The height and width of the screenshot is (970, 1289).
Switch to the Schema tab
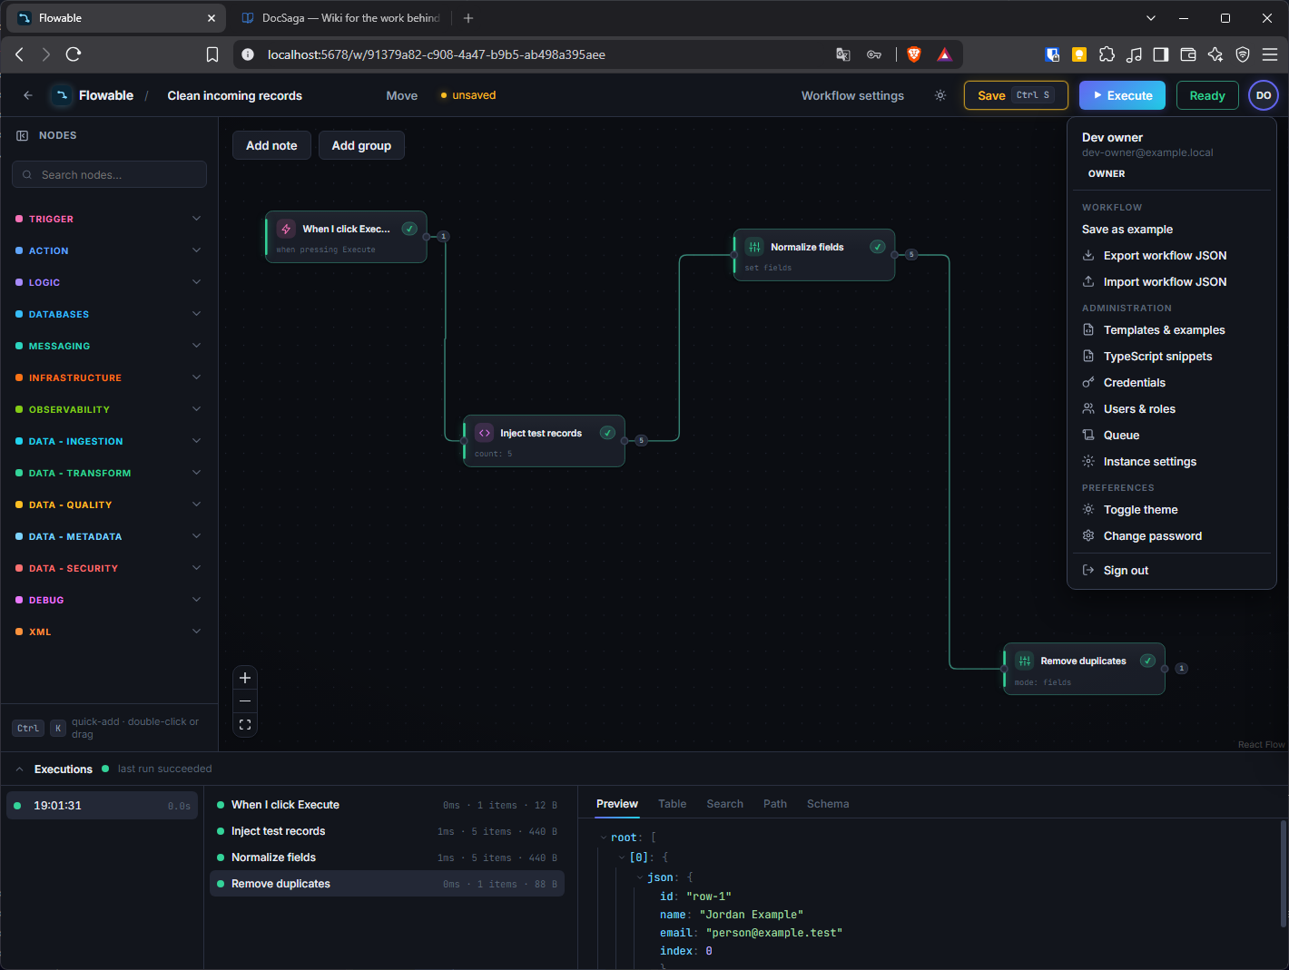coord(828,804)
